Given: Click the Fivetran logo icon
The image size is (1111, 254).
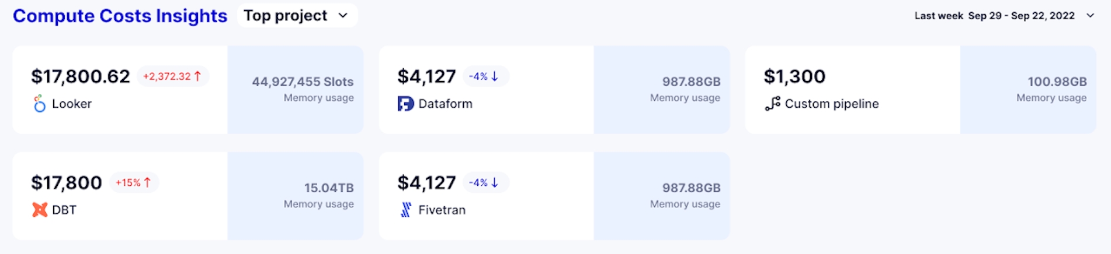Looking at the screenshot, I should [406, 210].
